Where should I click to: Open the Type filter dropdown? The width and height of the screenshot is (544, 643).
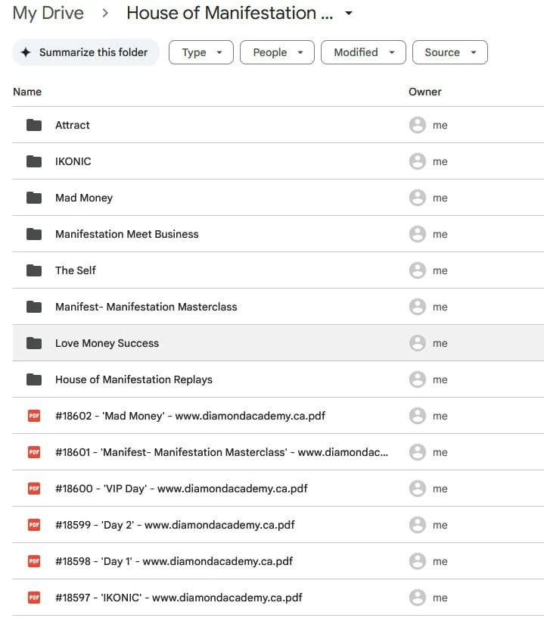[x=201, y=52]
